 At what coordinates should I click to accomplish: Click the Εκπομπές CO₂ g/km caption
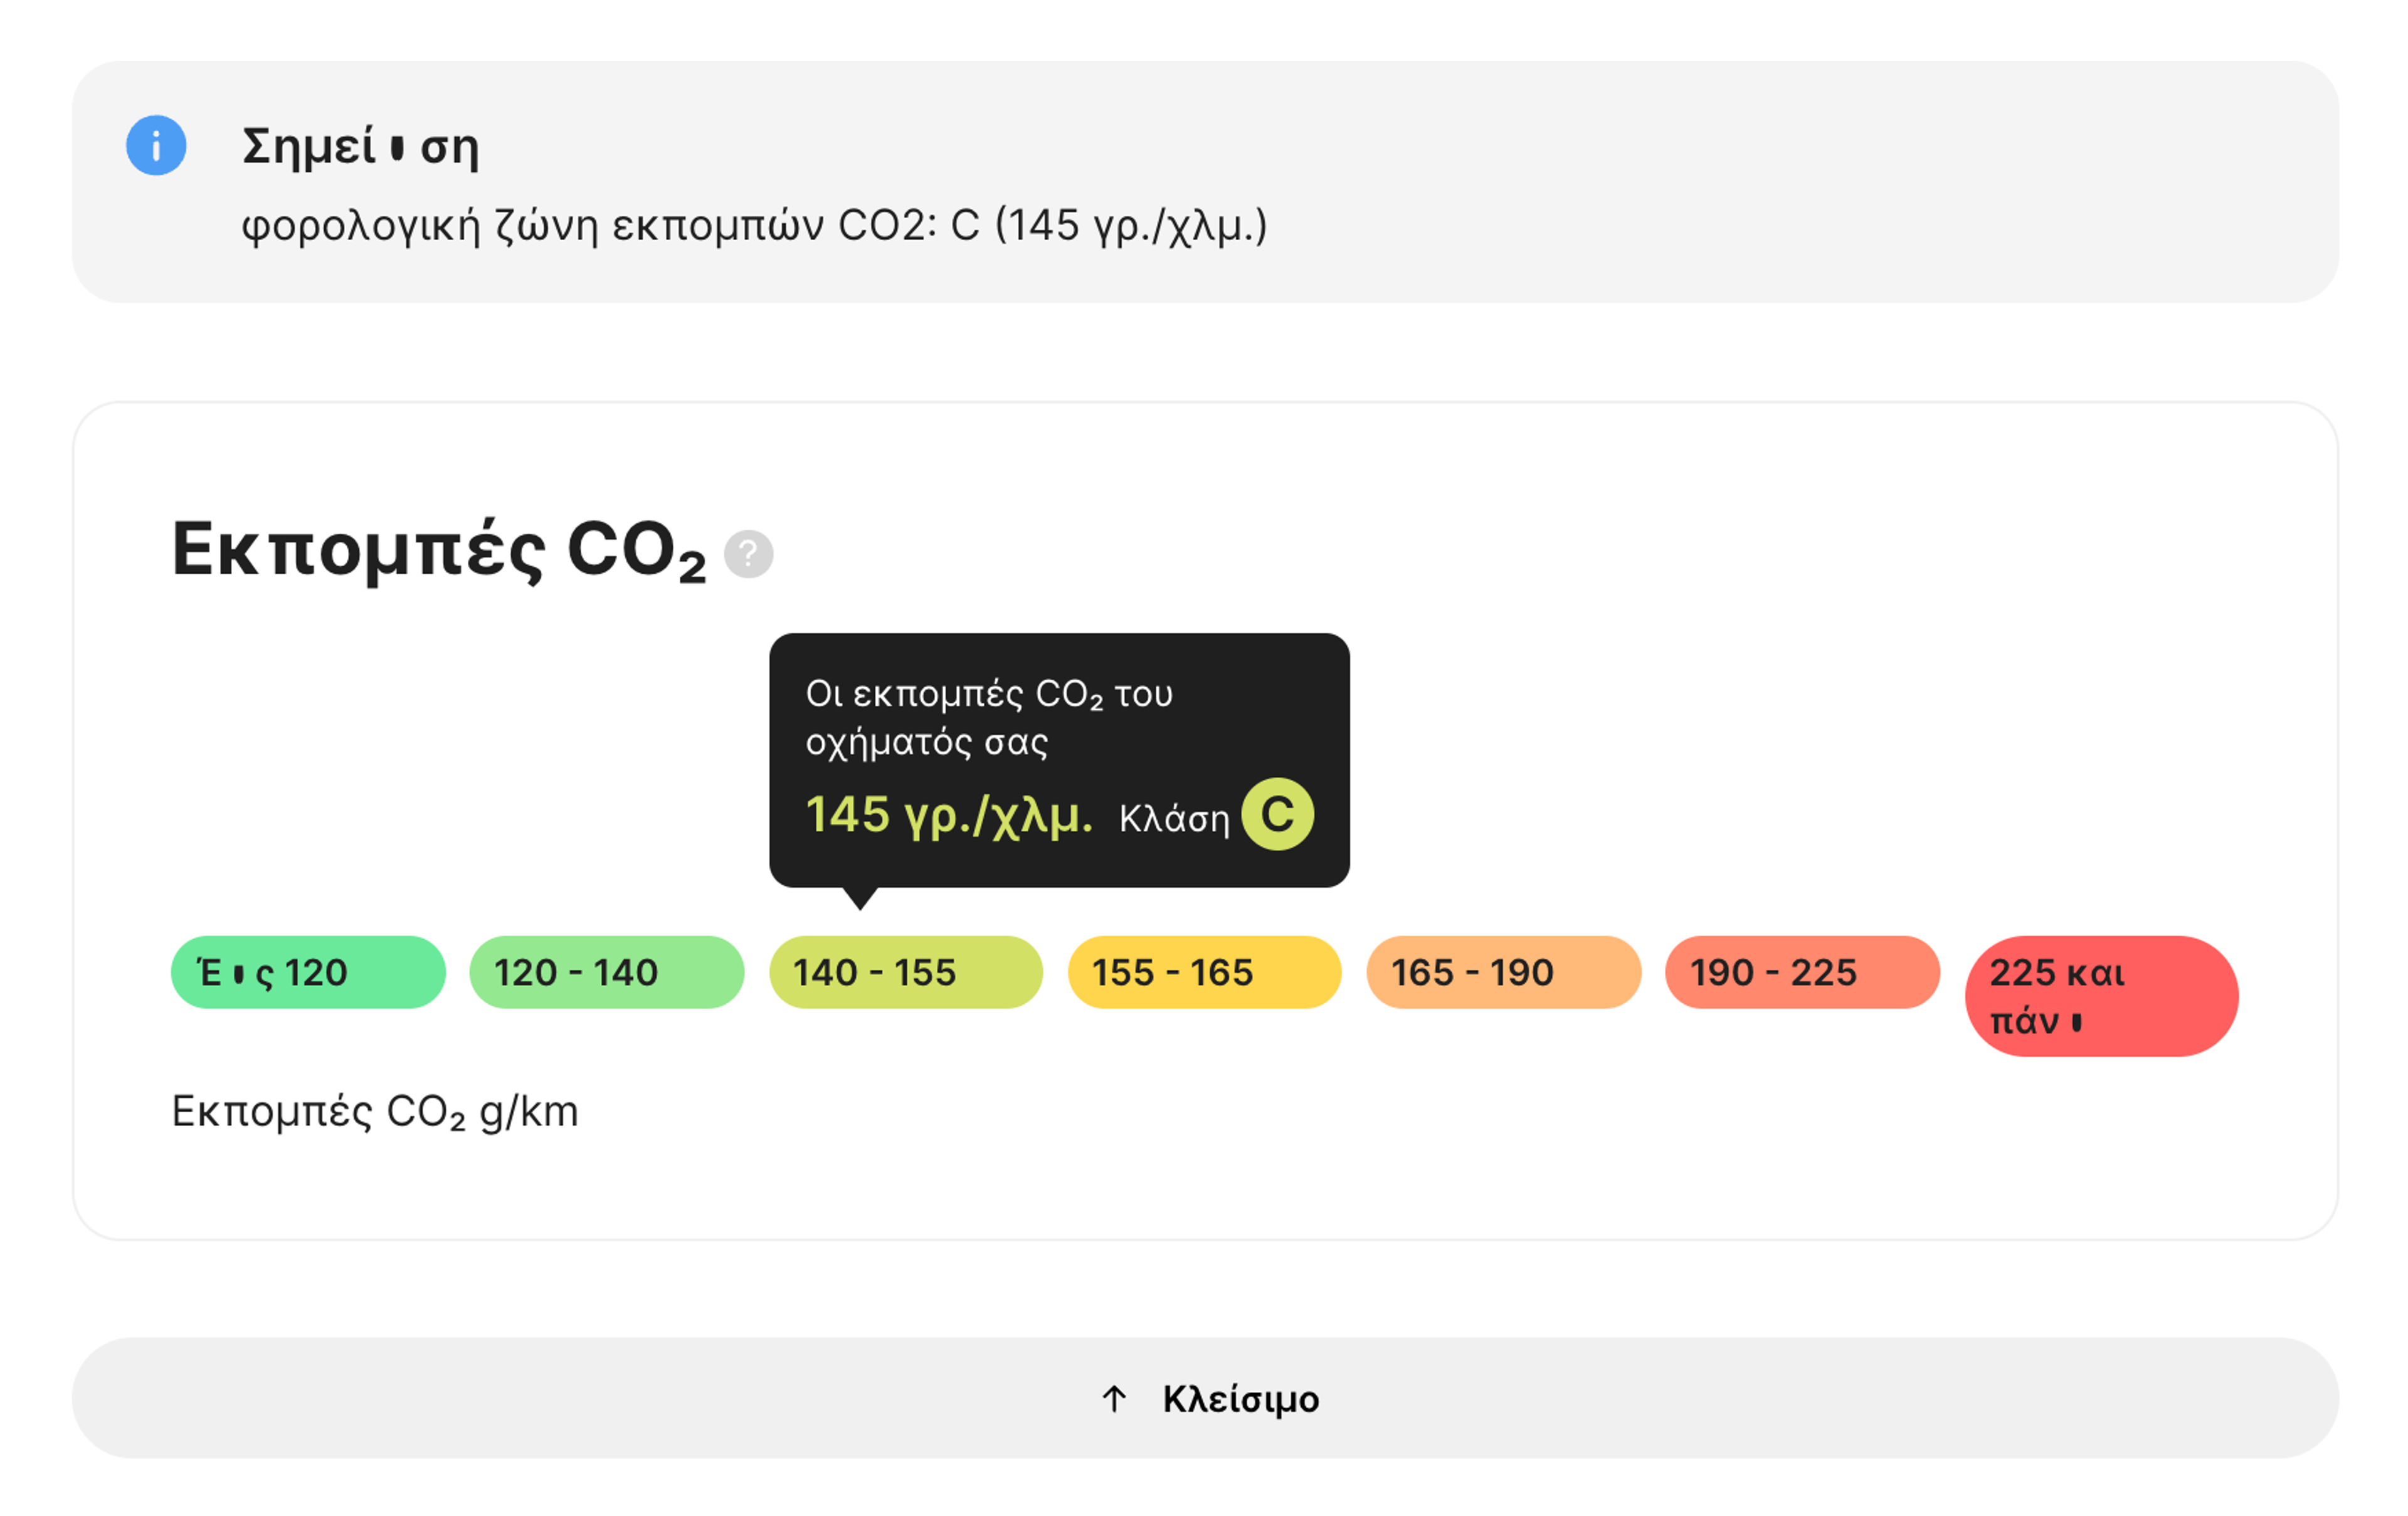375,1112
